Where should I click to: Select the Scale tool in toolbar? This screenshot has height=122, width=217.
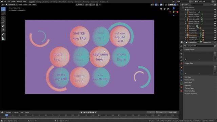pyautogui.click(x=3, y=26)
